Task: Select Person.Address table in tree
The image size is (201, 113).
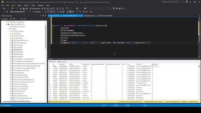Action: (19, 73)
